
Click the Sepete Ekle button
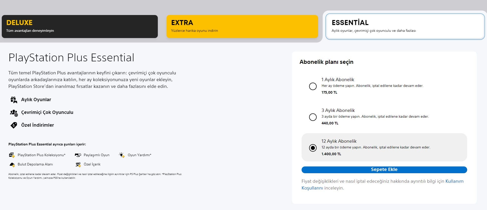pos(384,169)
